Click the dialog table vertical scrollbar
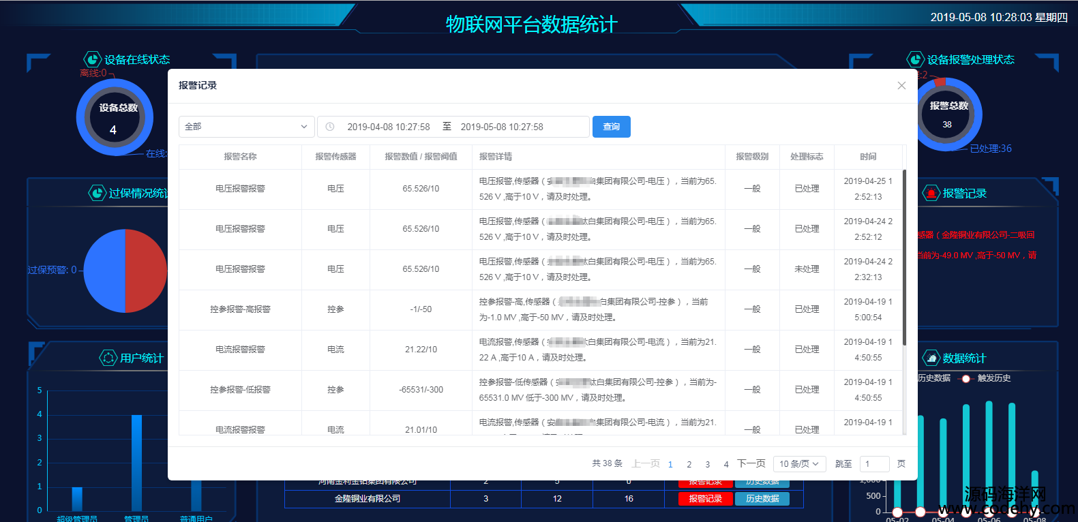1078x522 pixels. (x=904, y=258)
